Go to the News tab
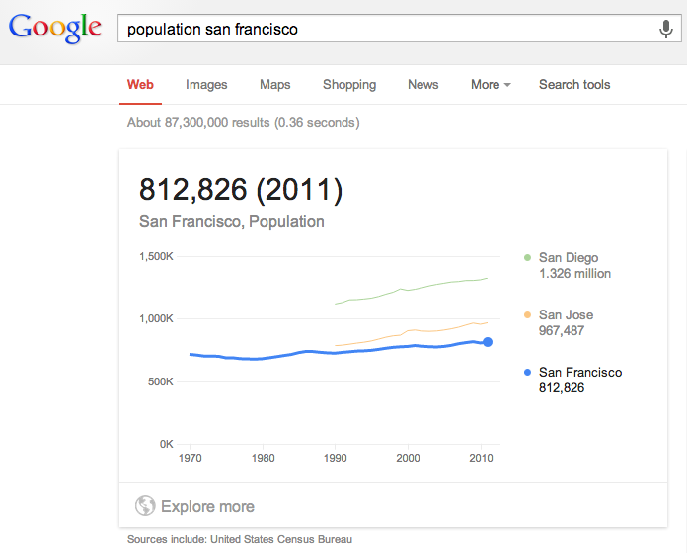The width and height of the screenshot is (687, 553). (x=422, y=85)
